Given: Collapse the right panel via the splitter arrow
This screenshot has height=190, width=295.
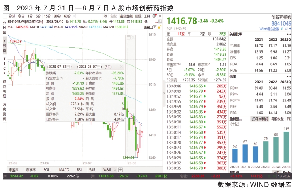Looking at the screenshot, I should pyautogui.click(x=164, y=93).
